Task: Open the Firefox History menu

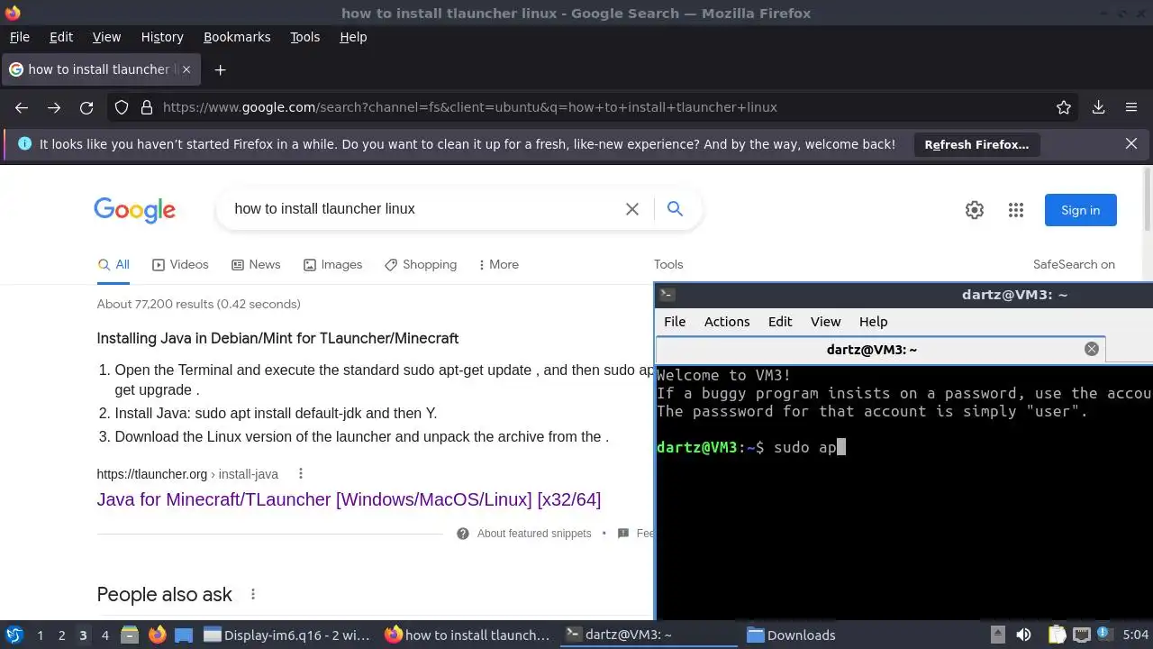Action: click(x=162, y=37)
